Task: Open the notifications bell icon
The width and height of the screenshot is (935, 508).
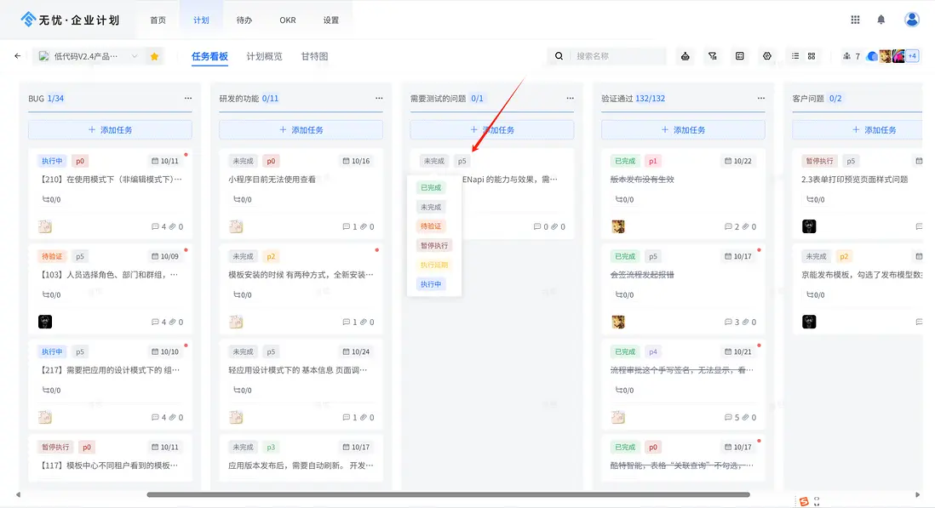Action: coord(879,19)
